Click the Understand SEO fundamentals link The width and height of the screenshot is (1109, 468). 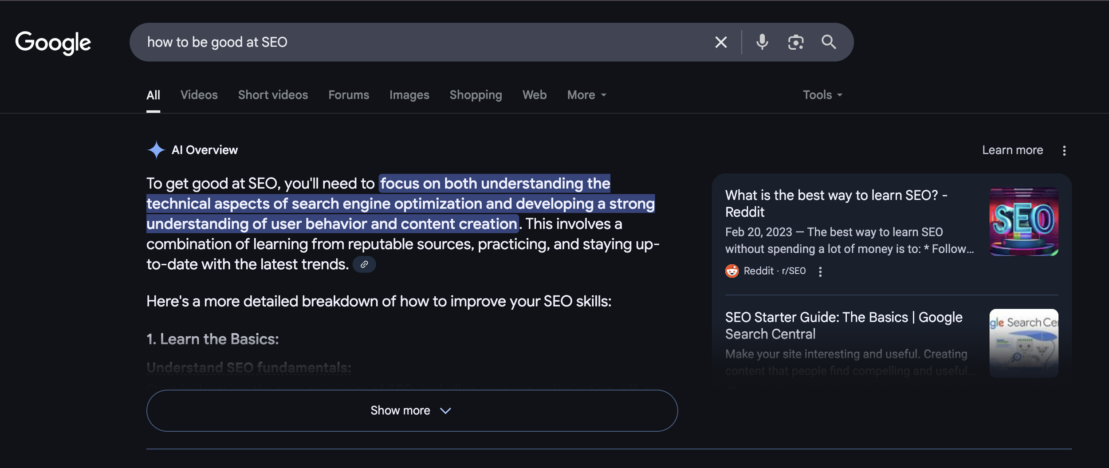click(x=249, y=368)
